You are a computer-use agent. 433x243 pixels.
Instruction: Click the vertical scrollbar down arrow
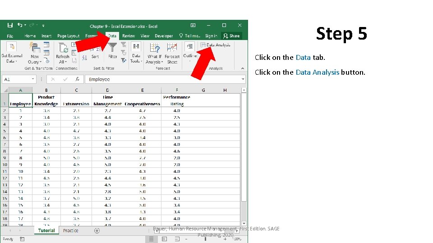coord(244,224)
